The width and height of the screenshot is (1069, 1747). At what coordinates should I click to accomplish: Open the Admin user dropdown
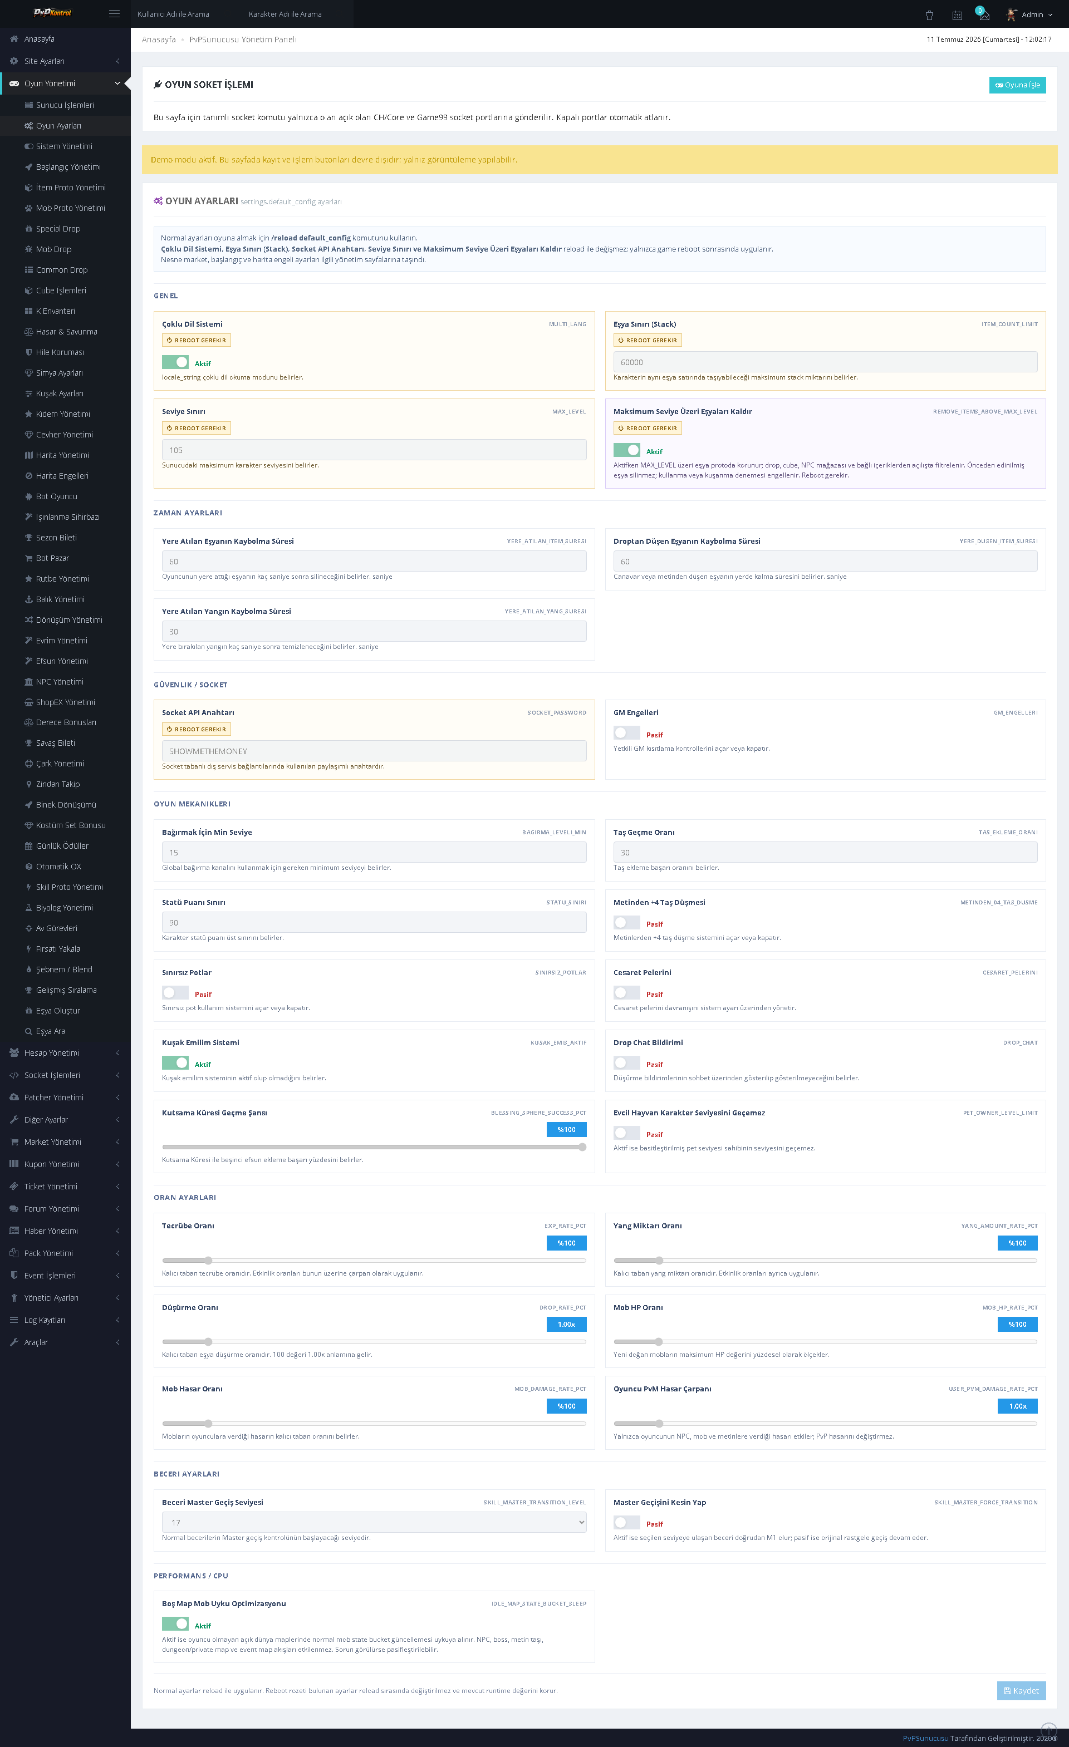tap(1030, 14)
